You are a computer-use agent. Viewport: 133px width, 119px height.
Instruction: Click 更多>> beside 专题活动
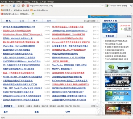(128, 36)
